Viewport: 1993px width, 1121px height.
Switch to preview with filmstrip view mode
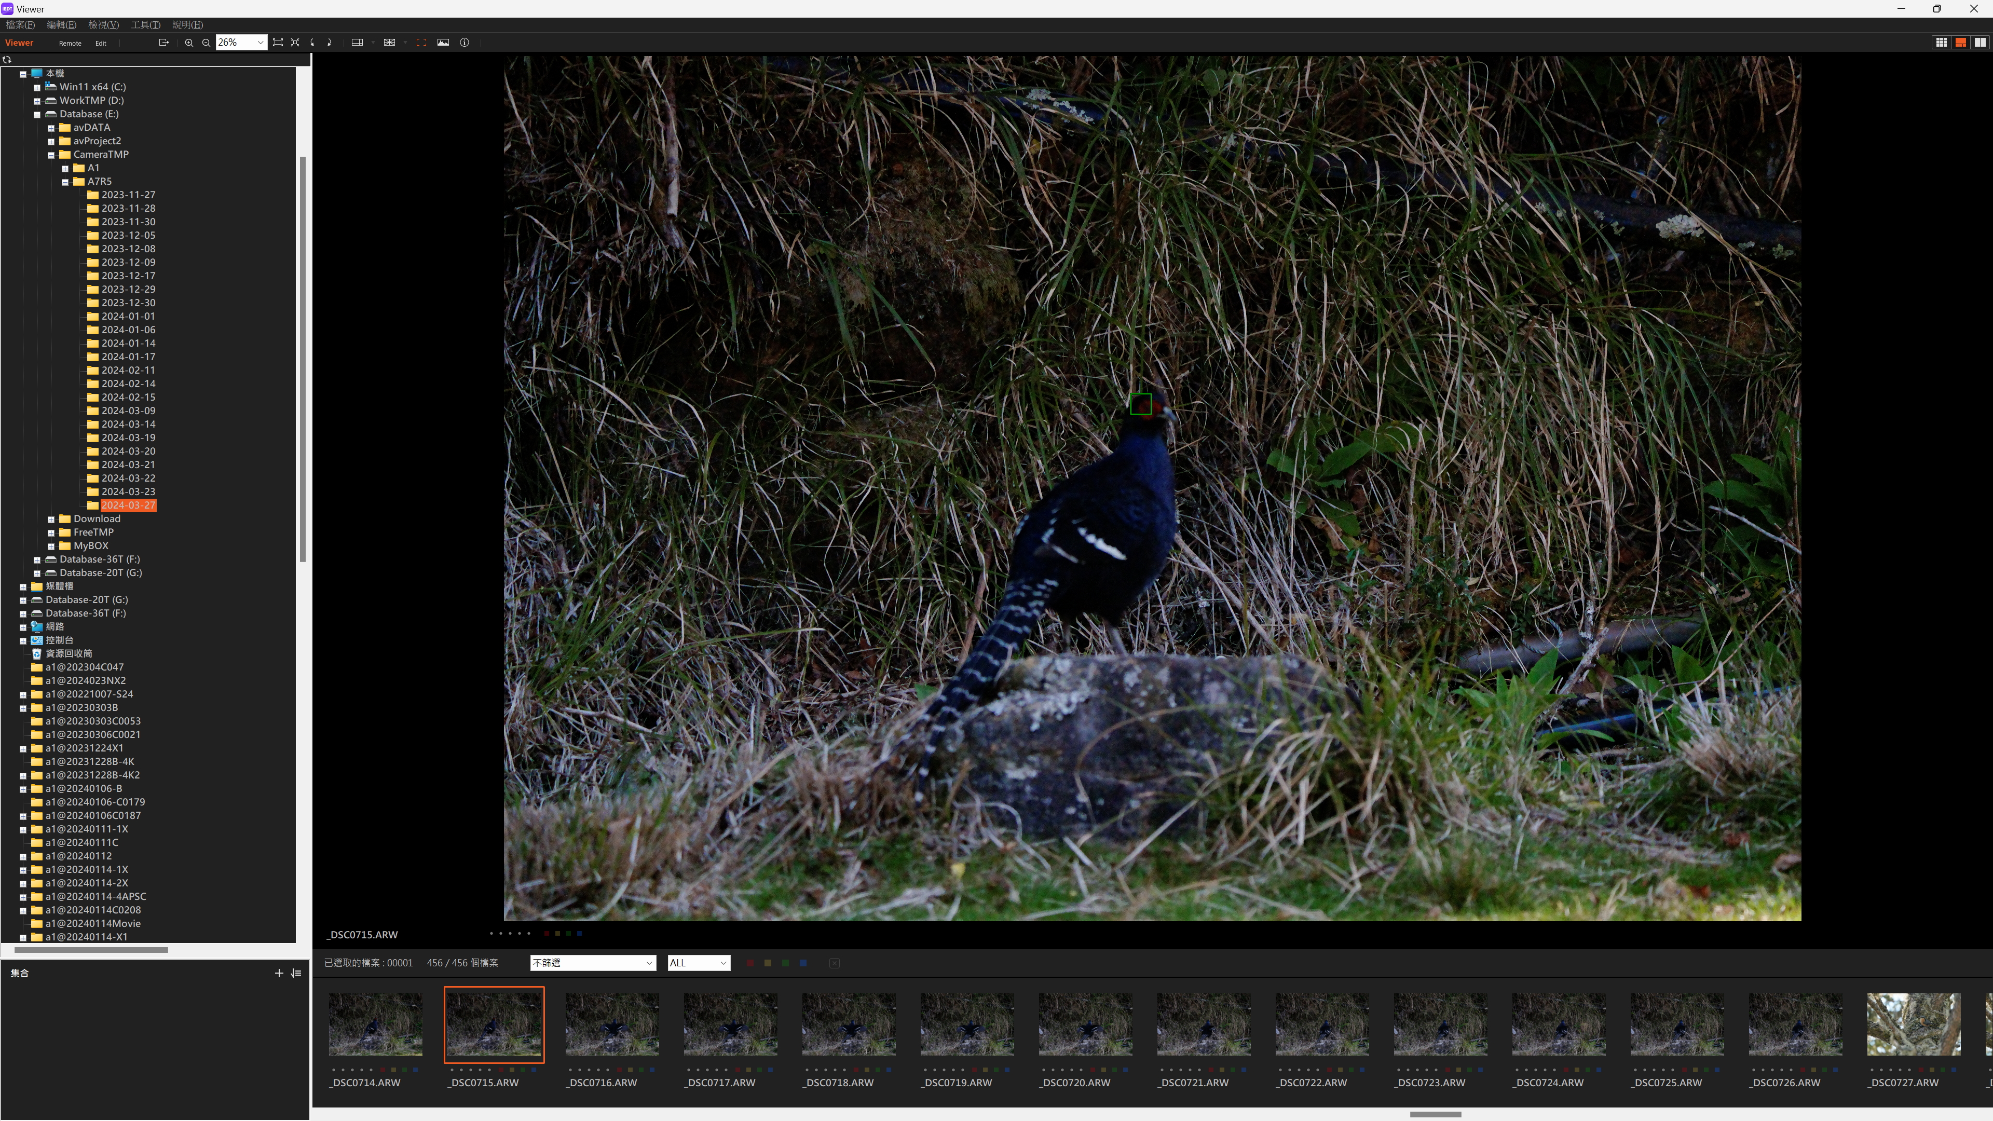(x=1960, y=43)
